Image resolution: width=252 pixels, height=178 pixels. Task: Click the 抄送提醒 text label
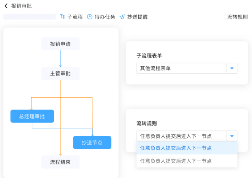tap(137, 17)
